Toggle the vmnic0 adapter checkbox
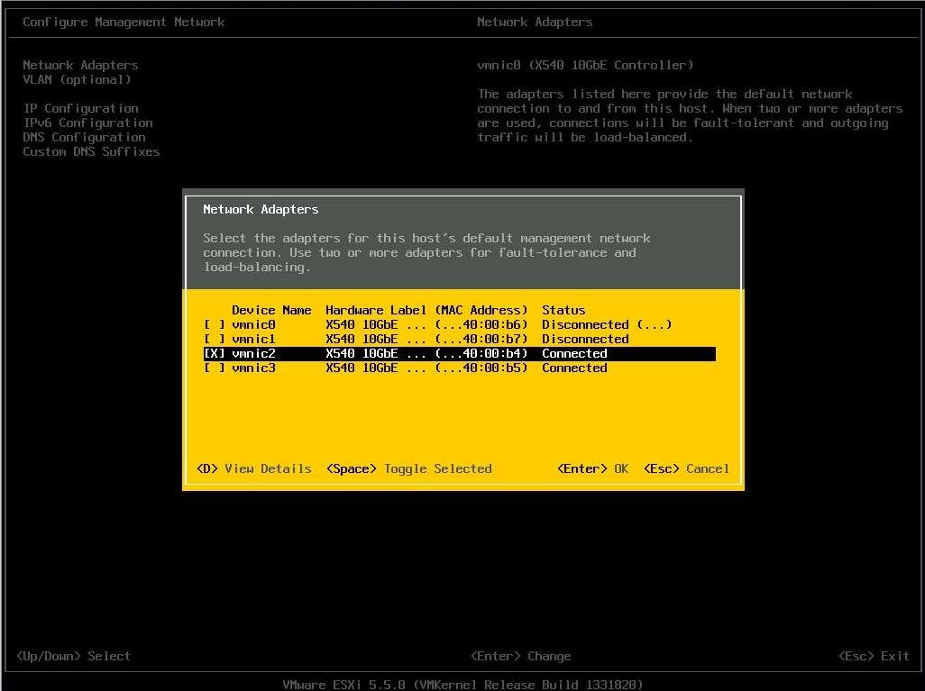The height and width of the screenshot is (691, 925). (215, 325)
